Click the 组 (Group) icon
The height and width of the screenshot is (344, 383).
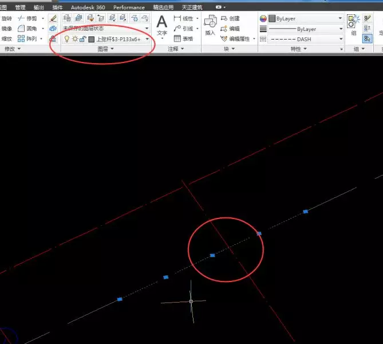[x=353, y=22]
